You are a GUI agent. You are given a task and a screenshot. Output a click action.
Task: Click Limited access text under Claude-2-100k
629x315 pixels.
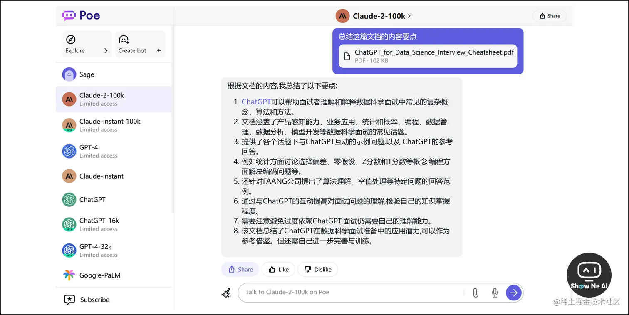(99, 104)
